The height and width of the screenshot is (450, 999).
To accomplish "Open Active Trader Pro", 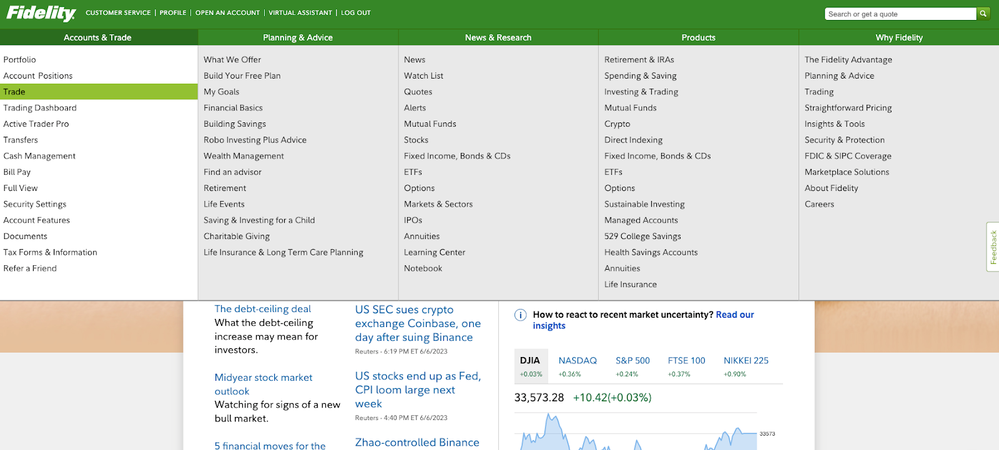I will (x=36, y=124).
